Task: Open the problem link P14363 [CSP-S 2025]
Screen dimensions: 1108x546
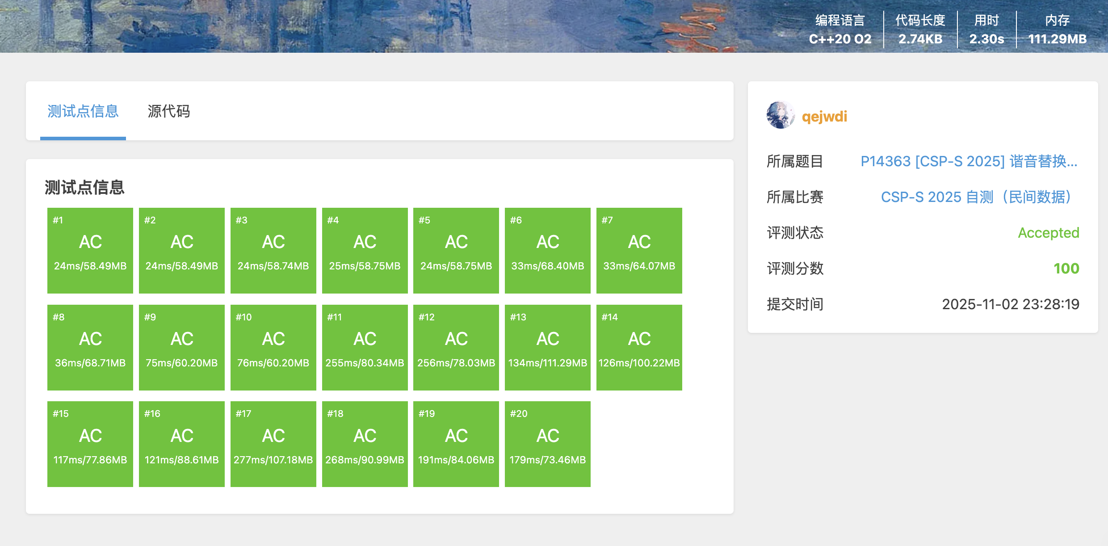Action: pos(969,161)
